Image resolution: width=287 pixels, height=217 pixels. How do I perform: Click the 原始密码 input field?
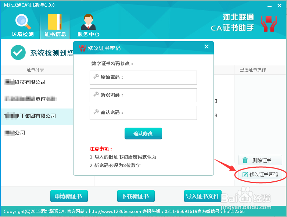point(143,78)
